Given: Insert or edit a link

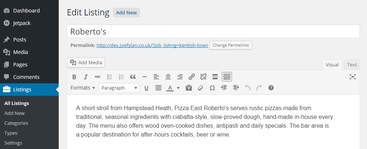Looking at the screenshot, I should (x=192, y=77).
